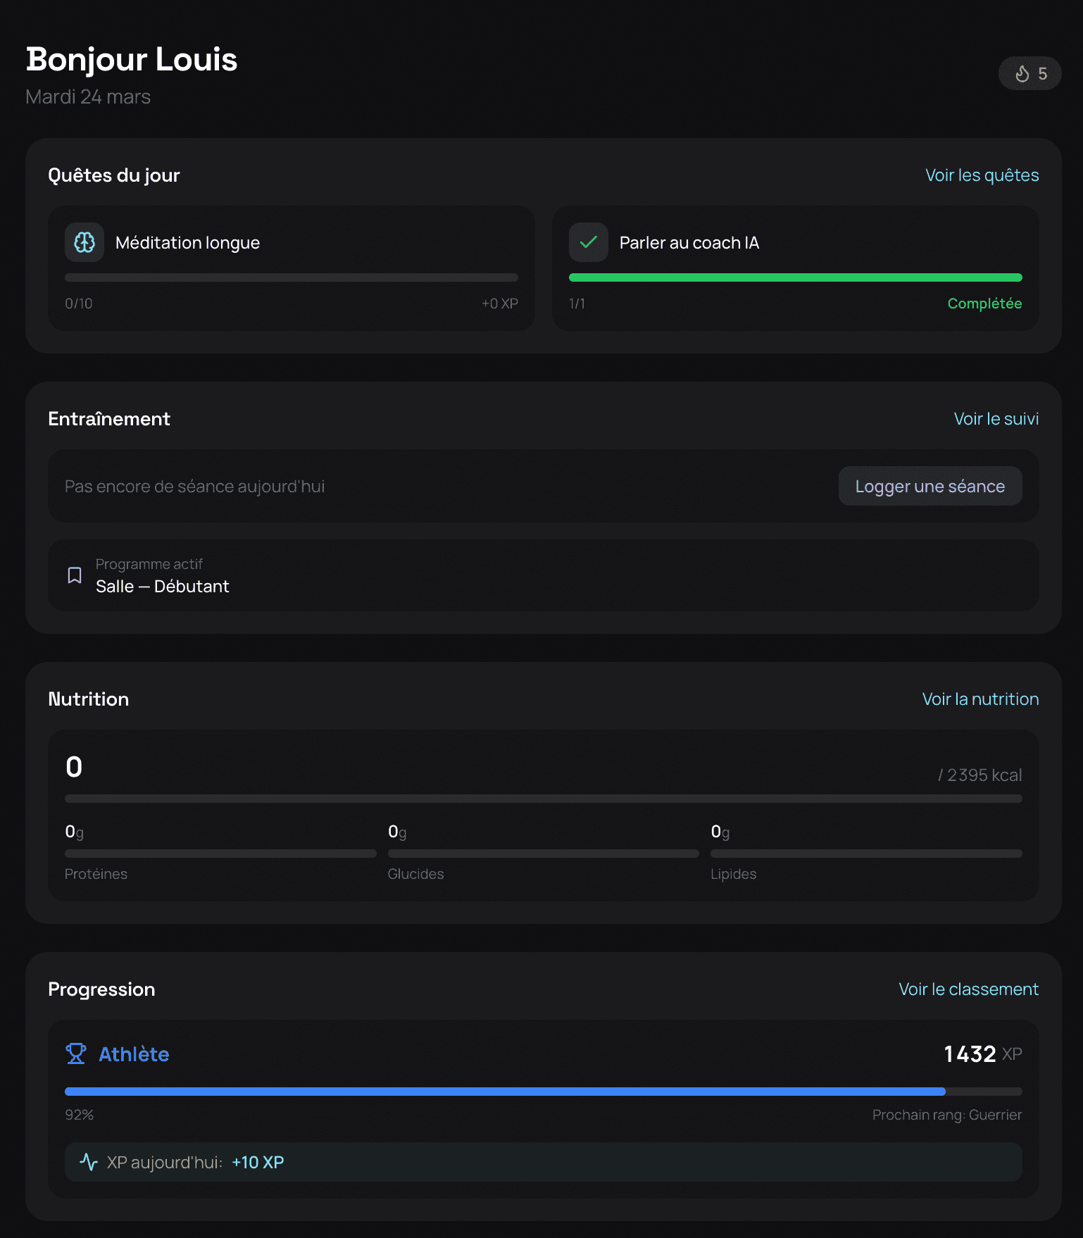Click the Lipides progress bar
This screenshot has width=1083, height=1238.
(x=865, y=854)
